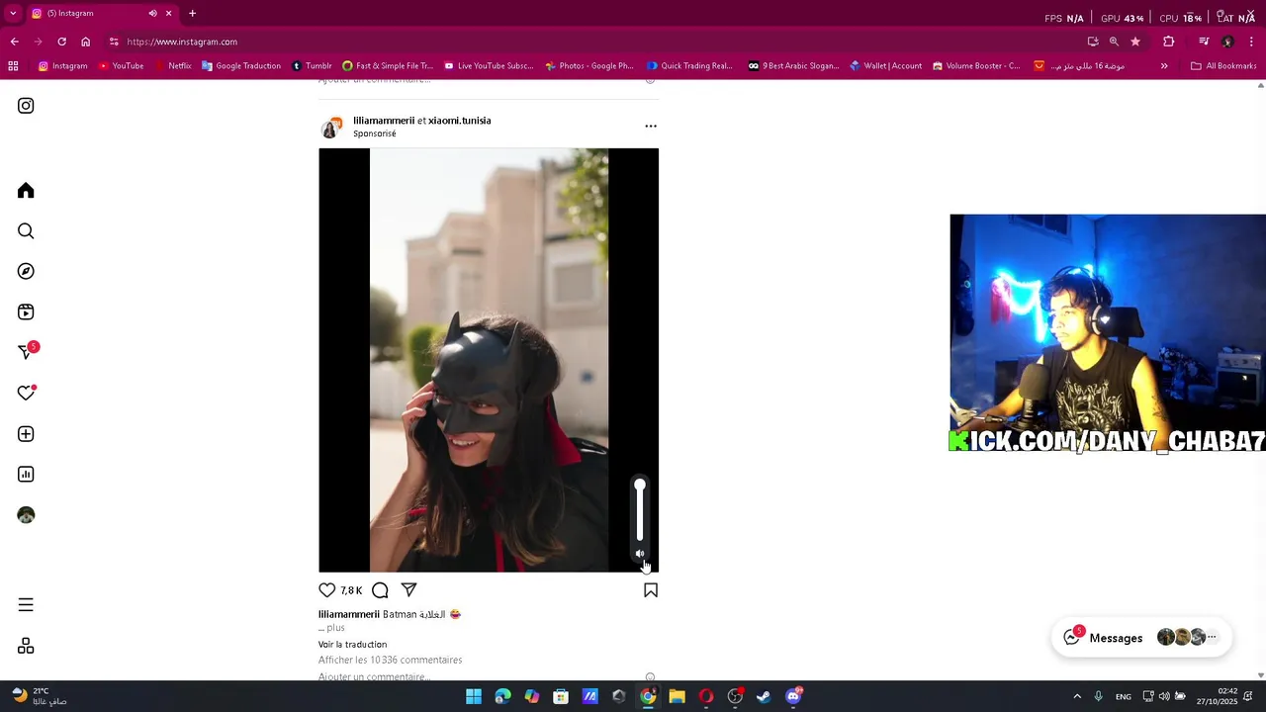Expand the hidden bookmarks chevron

[x=1164, y=66]
